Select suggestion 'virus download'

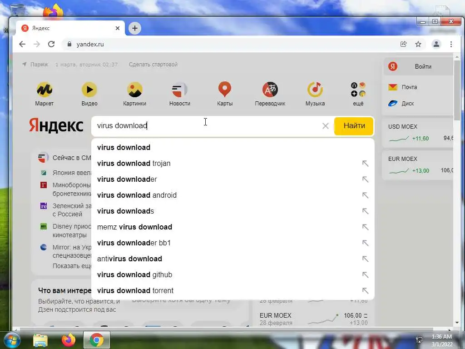(233, 148)
